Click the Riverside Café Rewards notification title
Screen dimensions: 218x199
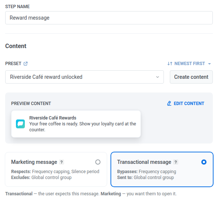tap(53, 118)
